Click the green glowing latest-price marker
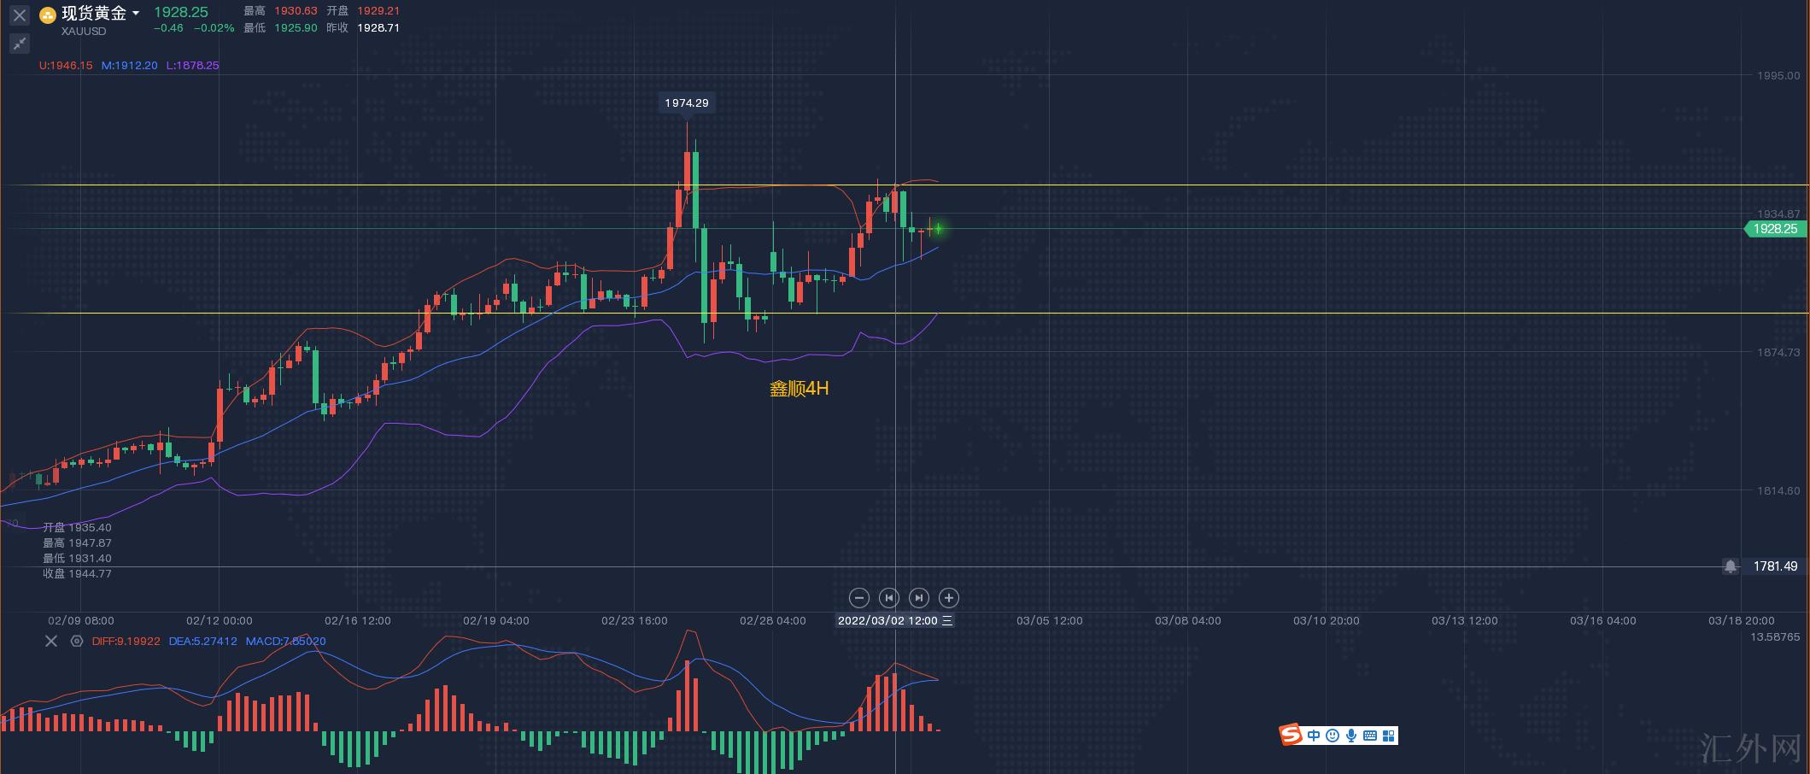The image size is (1810, 774). [938, 228]
